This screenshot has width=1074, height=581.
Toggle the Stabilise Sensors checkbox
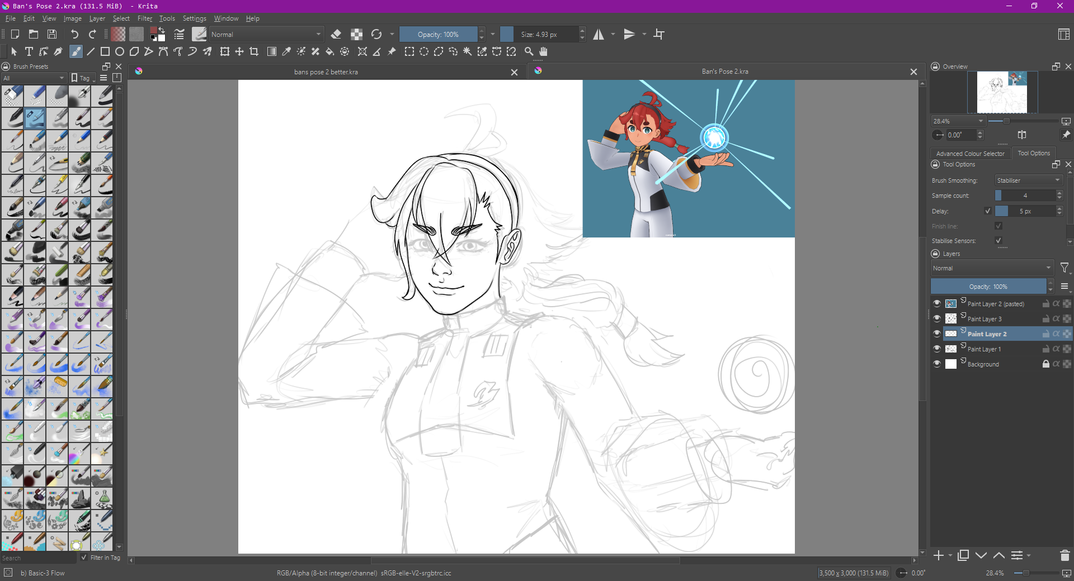[x=998, y=241]
